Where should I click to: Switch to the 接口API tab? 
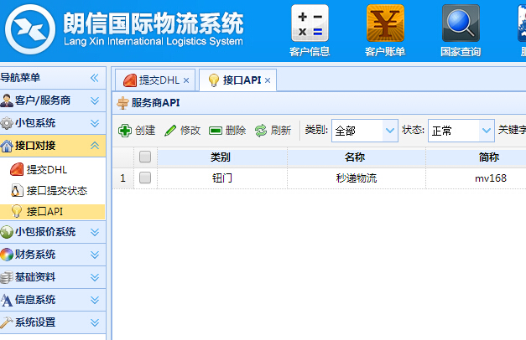click(238, 80)
